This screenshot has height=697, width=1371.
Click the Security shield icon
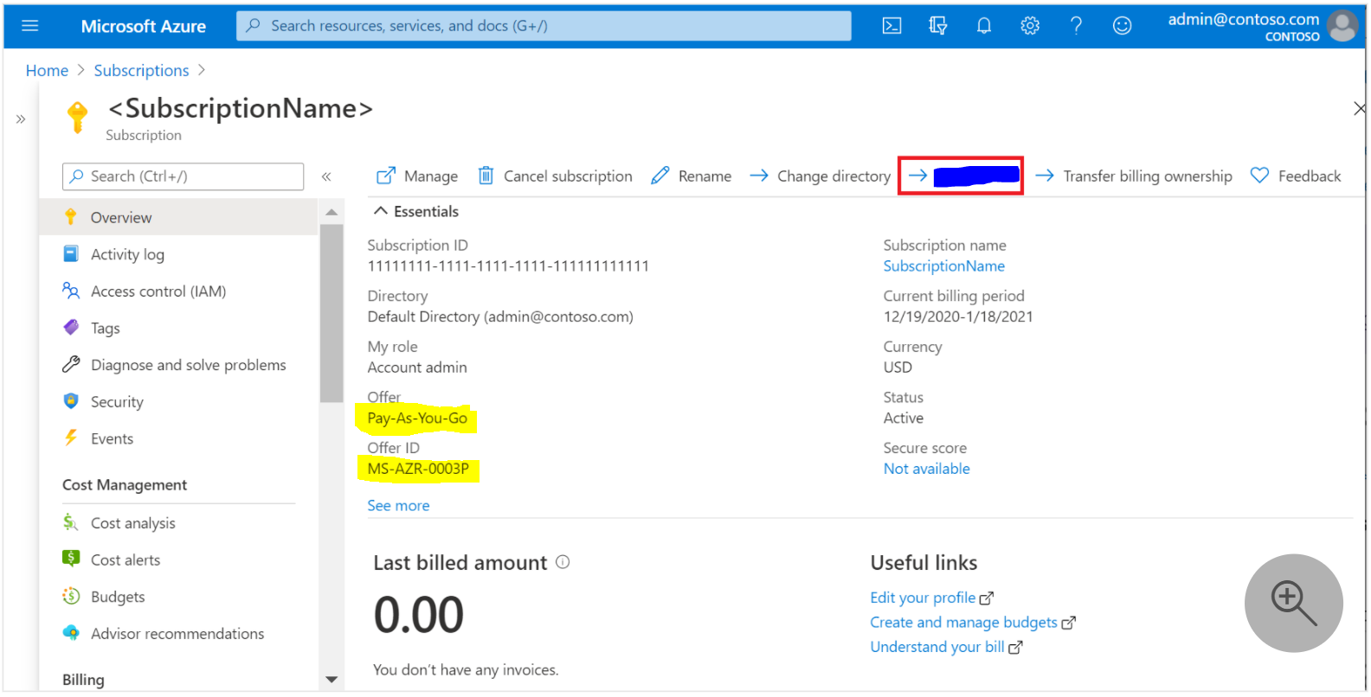[x=71, y=401]
